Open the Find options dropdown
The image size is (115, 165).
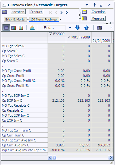(x=70, y=28)
